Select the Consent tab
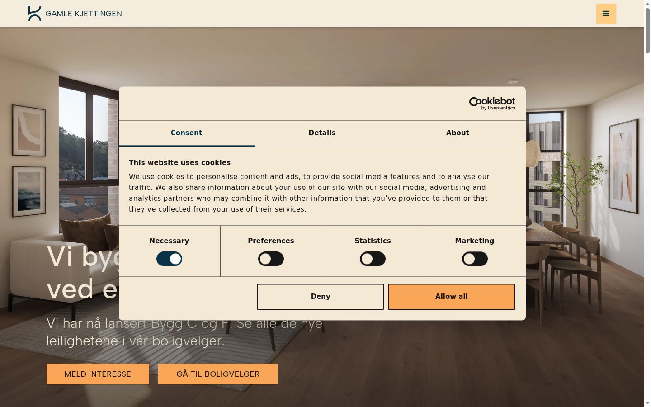This screenshot has width=651, height=407. (186, 133)
